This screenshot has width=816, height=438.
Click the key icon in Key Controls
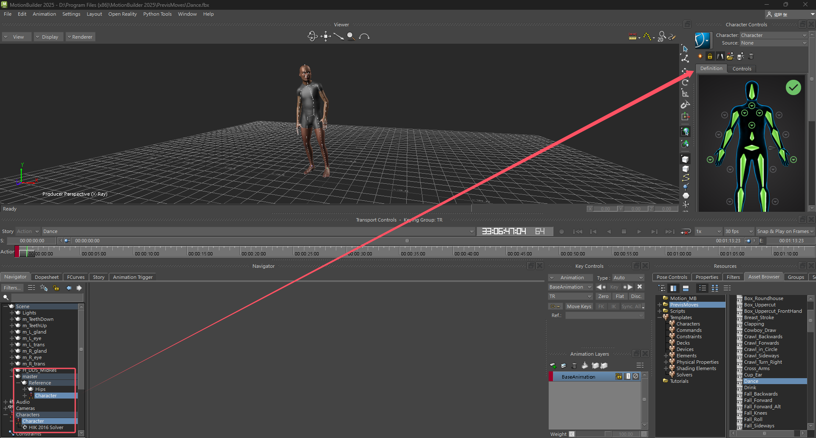point(555,306)
